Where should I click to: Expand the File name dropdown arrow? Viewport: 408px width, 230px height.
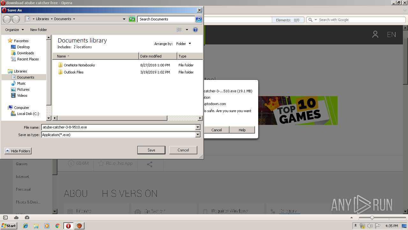pyautogui.click(x=198, y=127)
